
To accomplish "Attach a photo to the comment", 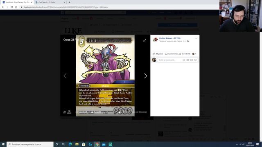I will click(x=187, y=60).
